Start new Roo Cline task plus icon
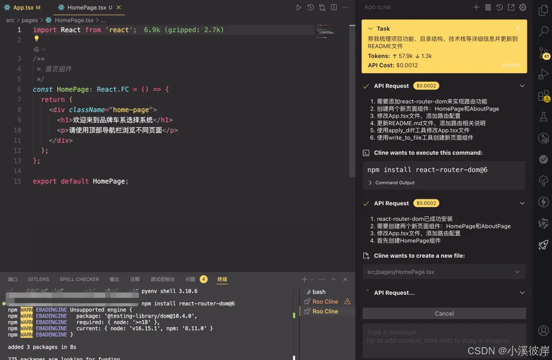Screen dimensions: 552x360 pyautogui.click(x=476, y=7)
